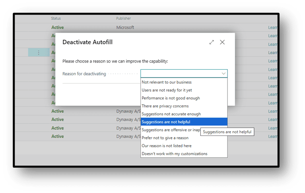Select highlighted 'Suggestions are not helpful' option
This screenshot has width=305, height=193.
pyautogui.click(x=166, y=122)
